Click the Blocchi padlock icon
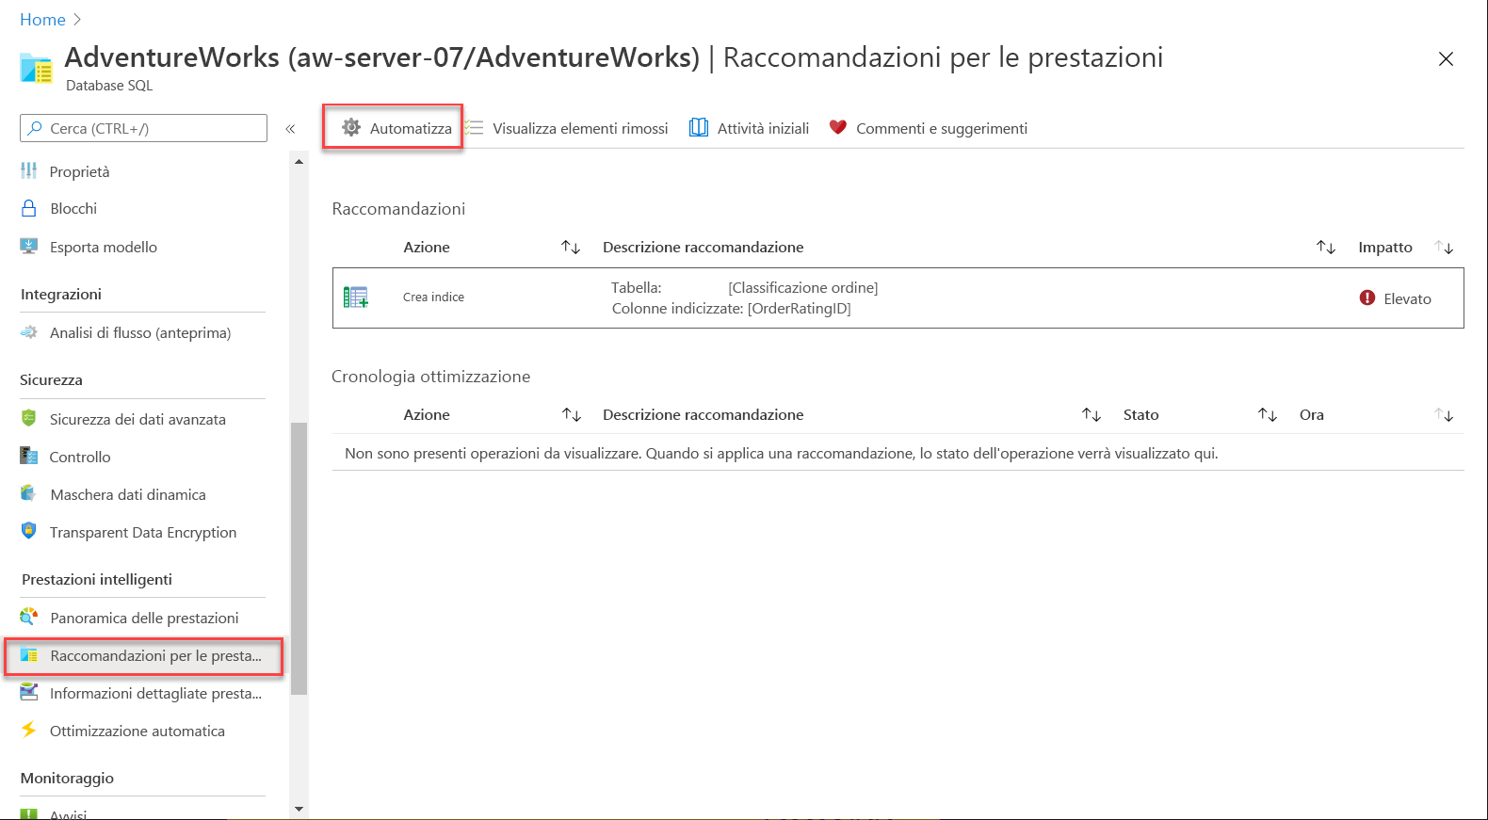 pyautogui.click(x=29, y=208)
